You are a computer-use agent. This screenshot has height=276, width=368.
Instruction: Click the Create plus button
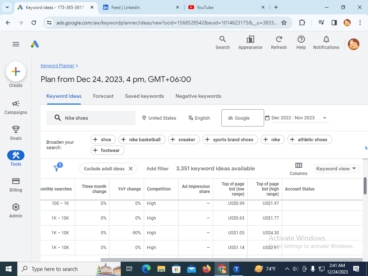pos(16,72)
